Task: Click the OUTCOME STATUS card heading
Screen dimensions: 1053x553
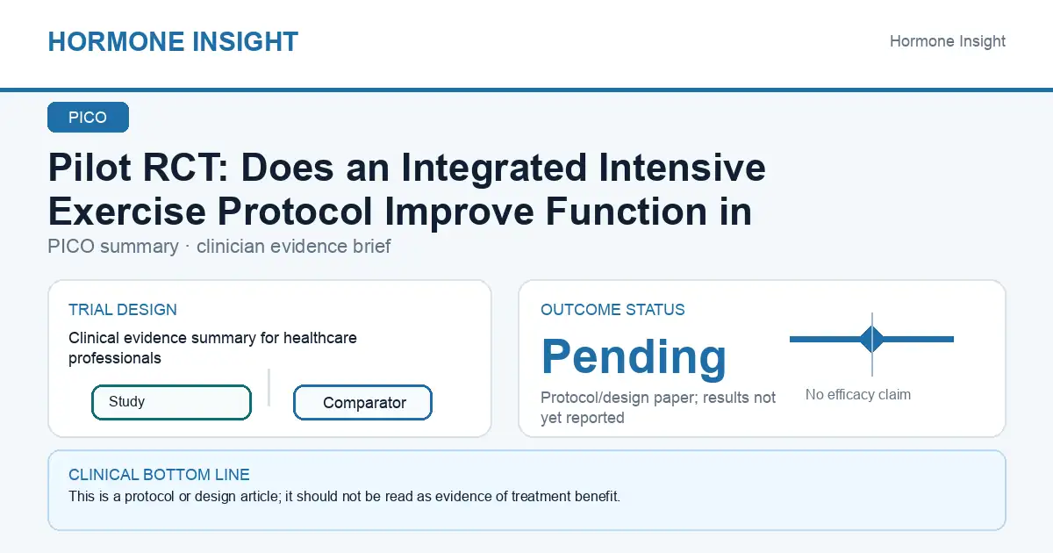Action: (x=612, y=310)
